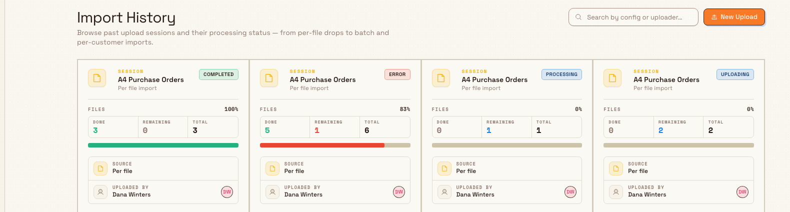This screenshot has width=790, height=212.
Task: Click the user icon in the Uploading card
Action: tap(616, 192)
